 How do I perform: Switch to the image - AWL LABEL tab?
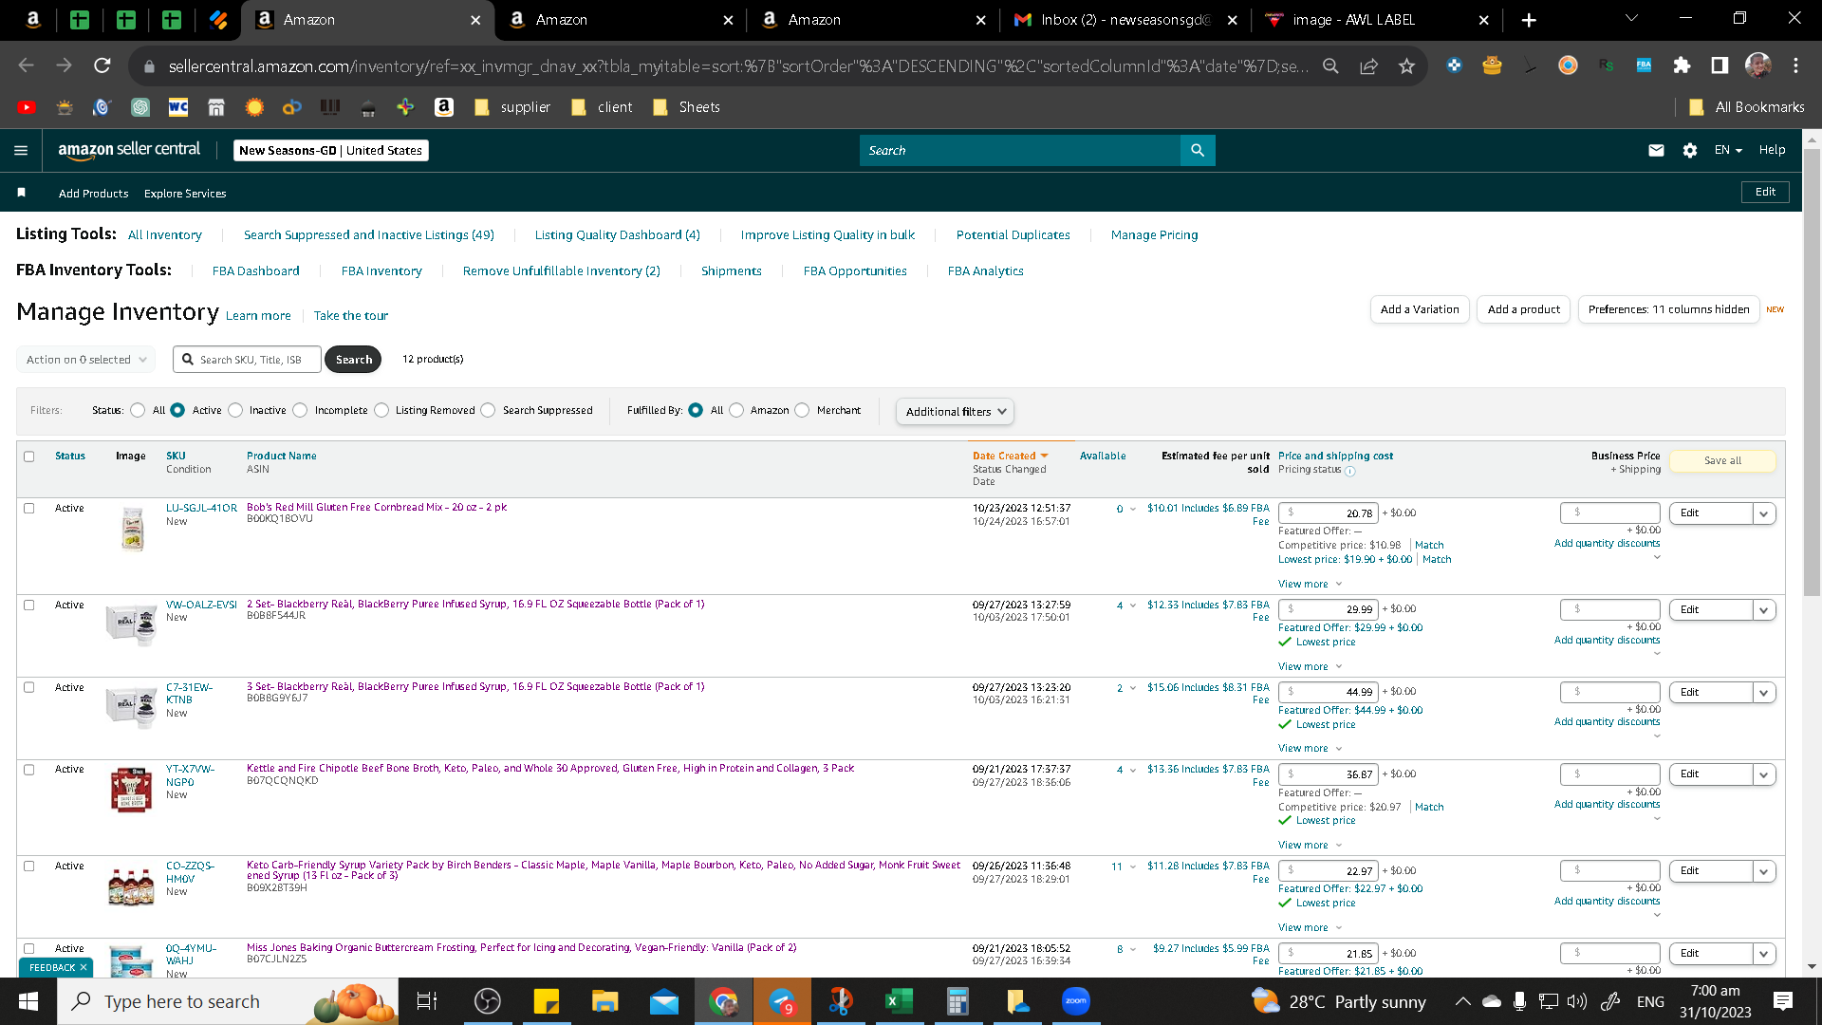(1377, 20)
